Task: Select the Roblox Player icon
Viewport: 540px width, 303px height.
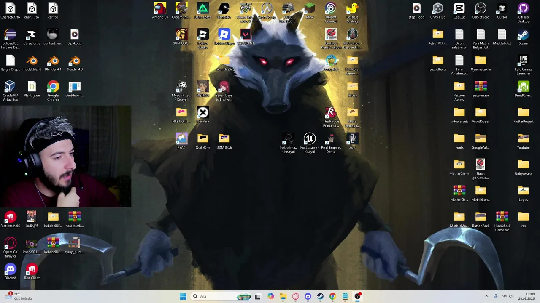Action: click(224, 37)
